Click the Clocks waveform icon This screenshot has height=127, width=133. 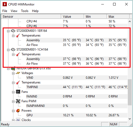click(18, 120)
